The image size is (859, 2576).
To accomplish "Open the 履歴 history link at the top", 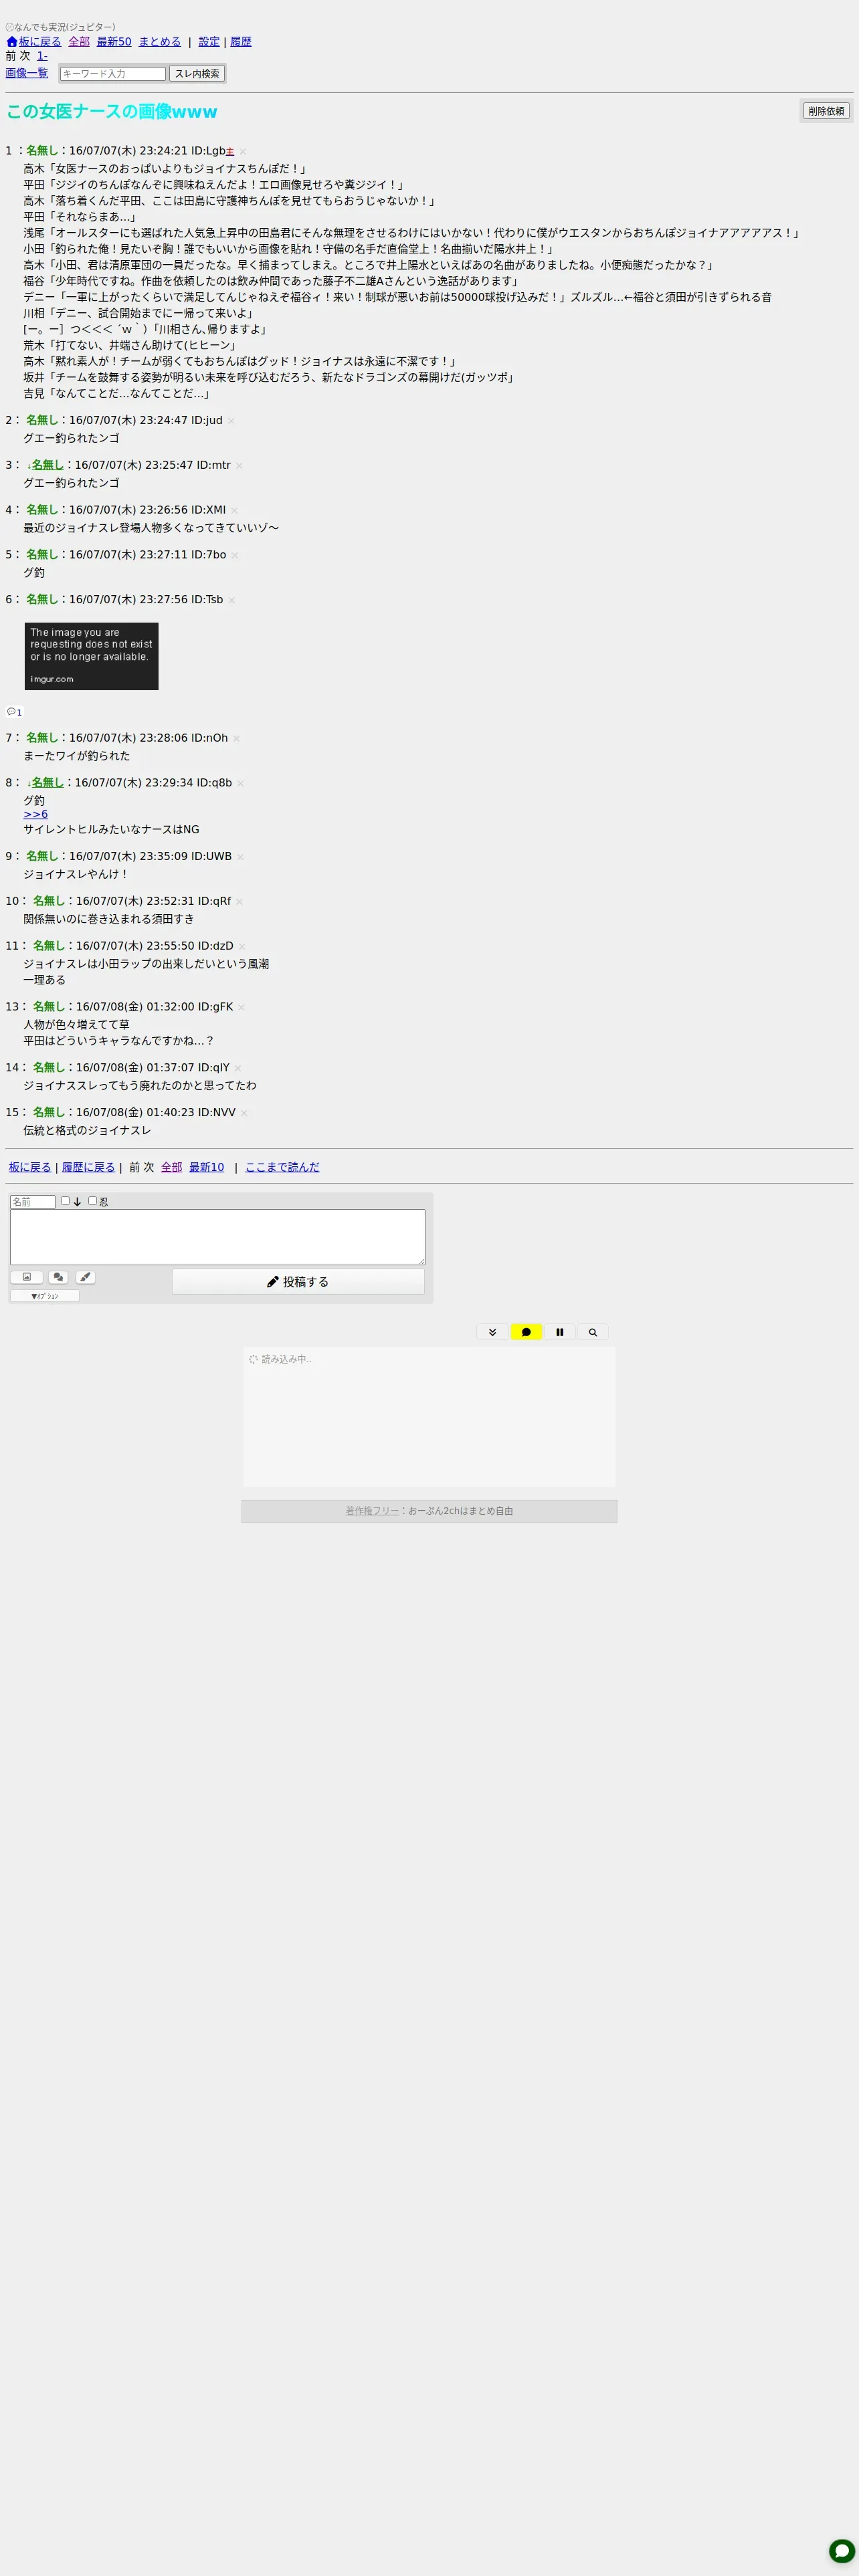I will coord(241,42).
